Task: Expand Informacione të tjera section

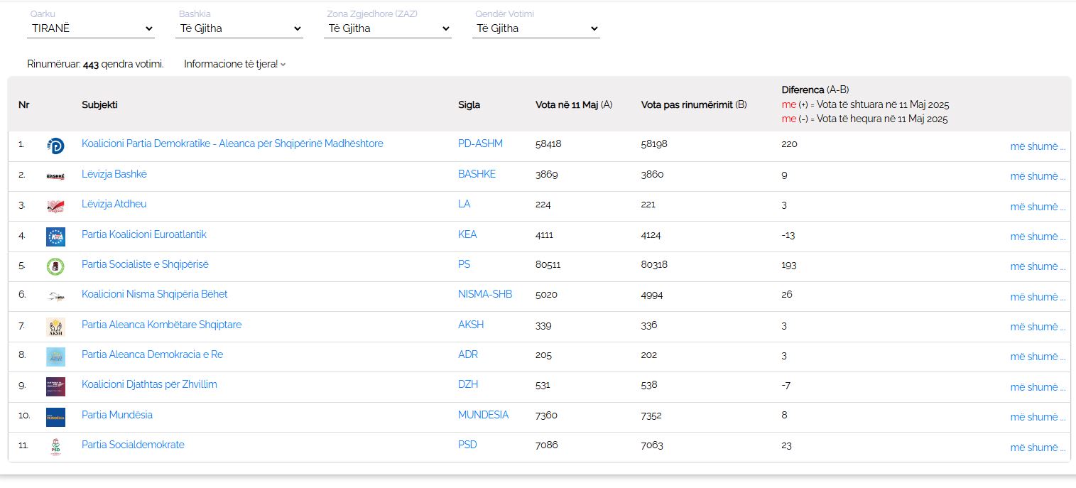Action: tap(234, 64)
